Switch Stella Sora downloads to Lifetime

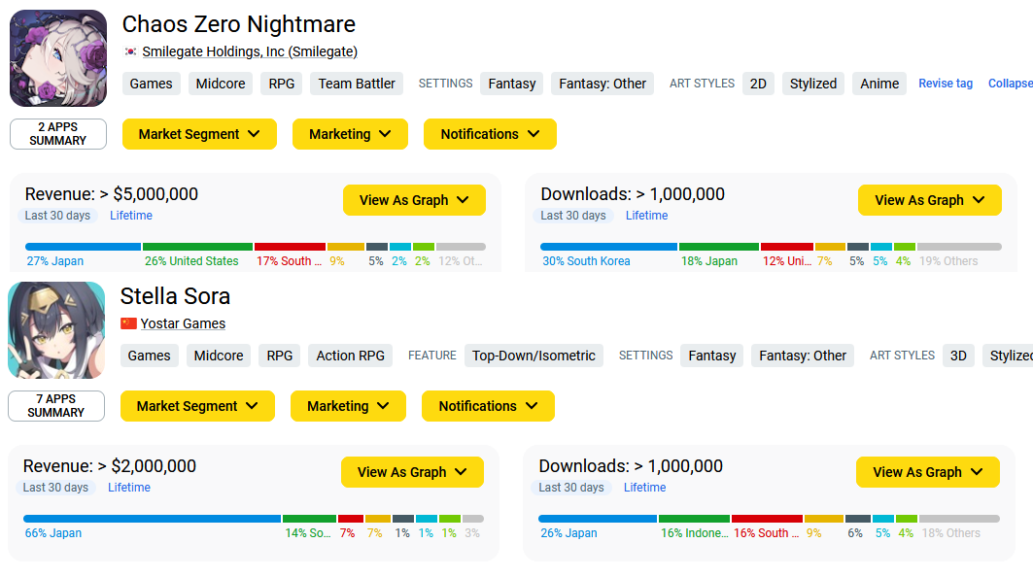[644, 488]
